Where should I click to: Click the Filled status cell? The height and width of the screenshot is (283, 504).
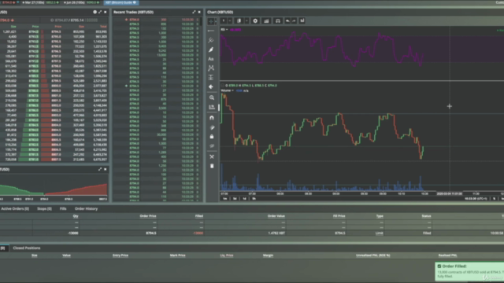(x=427, y=233)
